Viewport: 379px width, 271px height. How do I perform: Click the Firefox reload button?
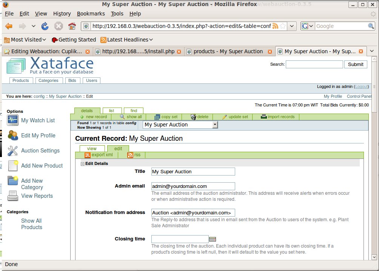pos(45,26)
